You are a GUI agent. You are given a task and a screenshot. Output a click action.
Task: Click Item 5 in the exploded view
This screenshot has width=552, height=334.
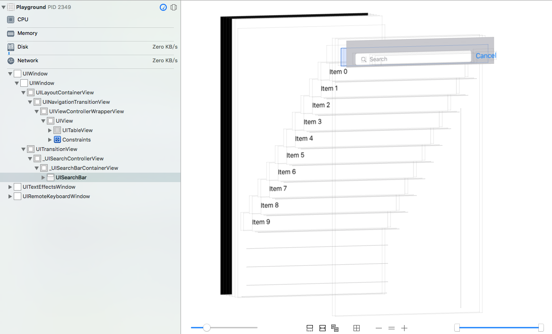pyautogui.click(x=295, y=155)
